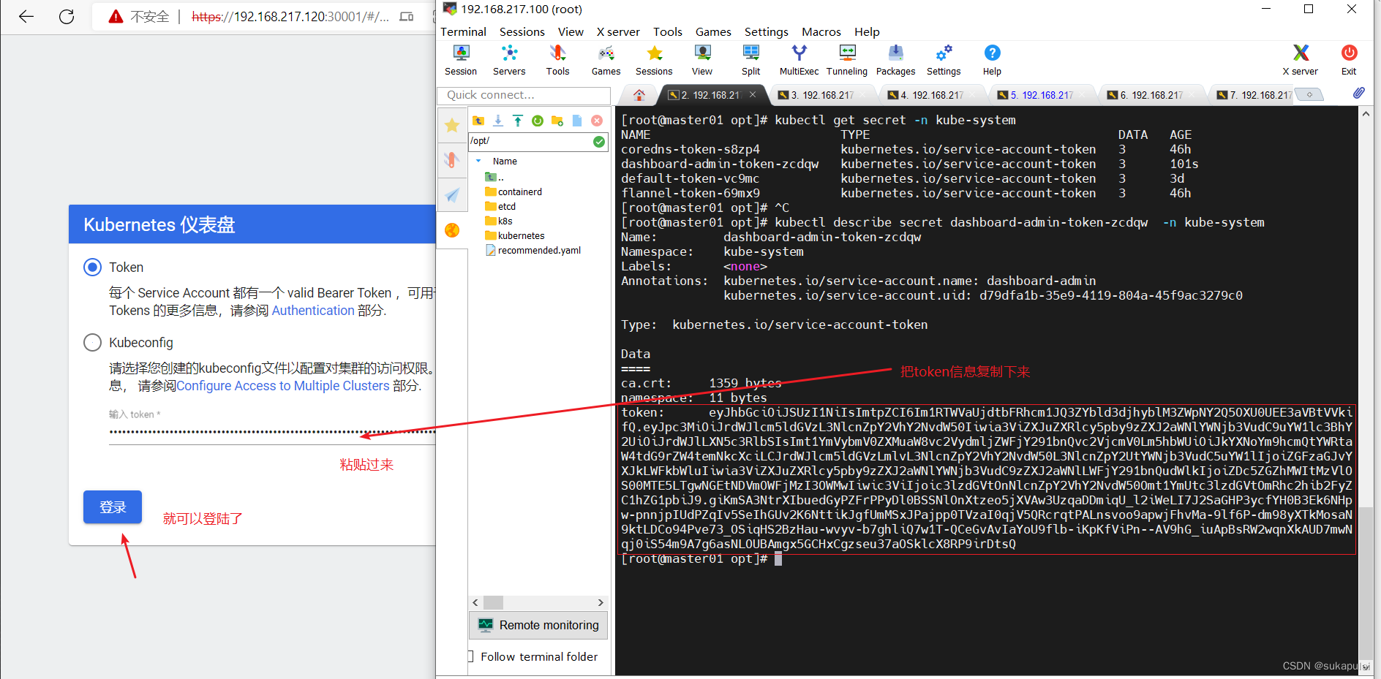Viewport: 1381px width, 679px height.
Task: Click the red Exit power icon
Action: [1349, 60]
